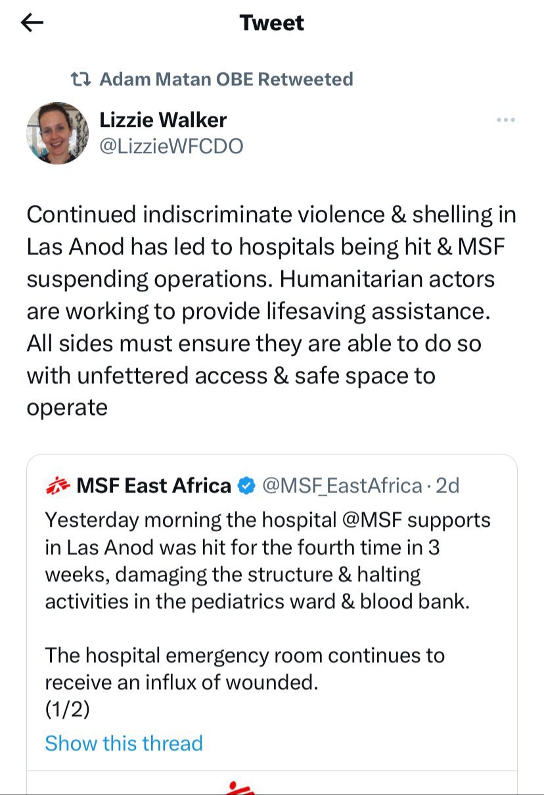Click the retweet icon above the tweet
This screenshot has width=544, height=795.
[81, 80]
